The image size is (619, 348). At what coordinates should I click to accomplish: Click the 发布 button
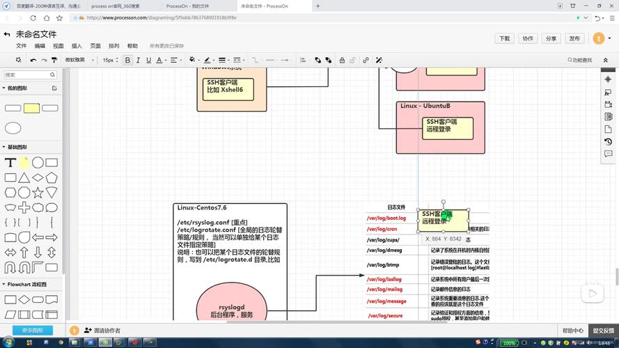tap(574, 38)
